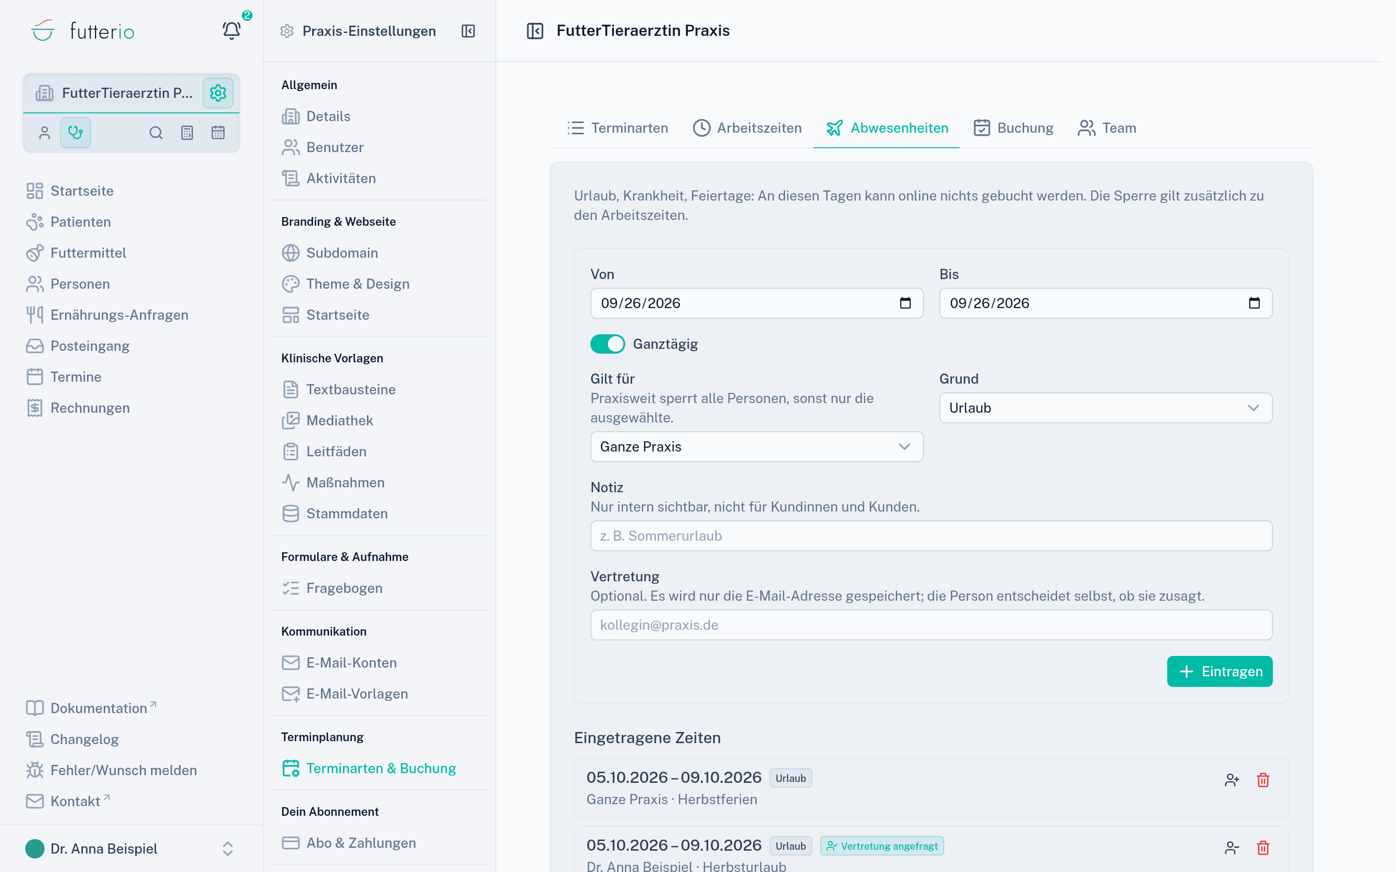Select the Abwesenheiten tab

point(887,128)
